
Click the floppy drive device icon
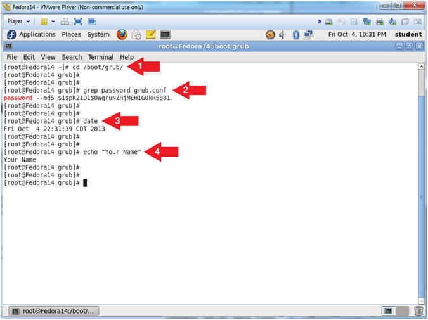[x=354, y=22]
